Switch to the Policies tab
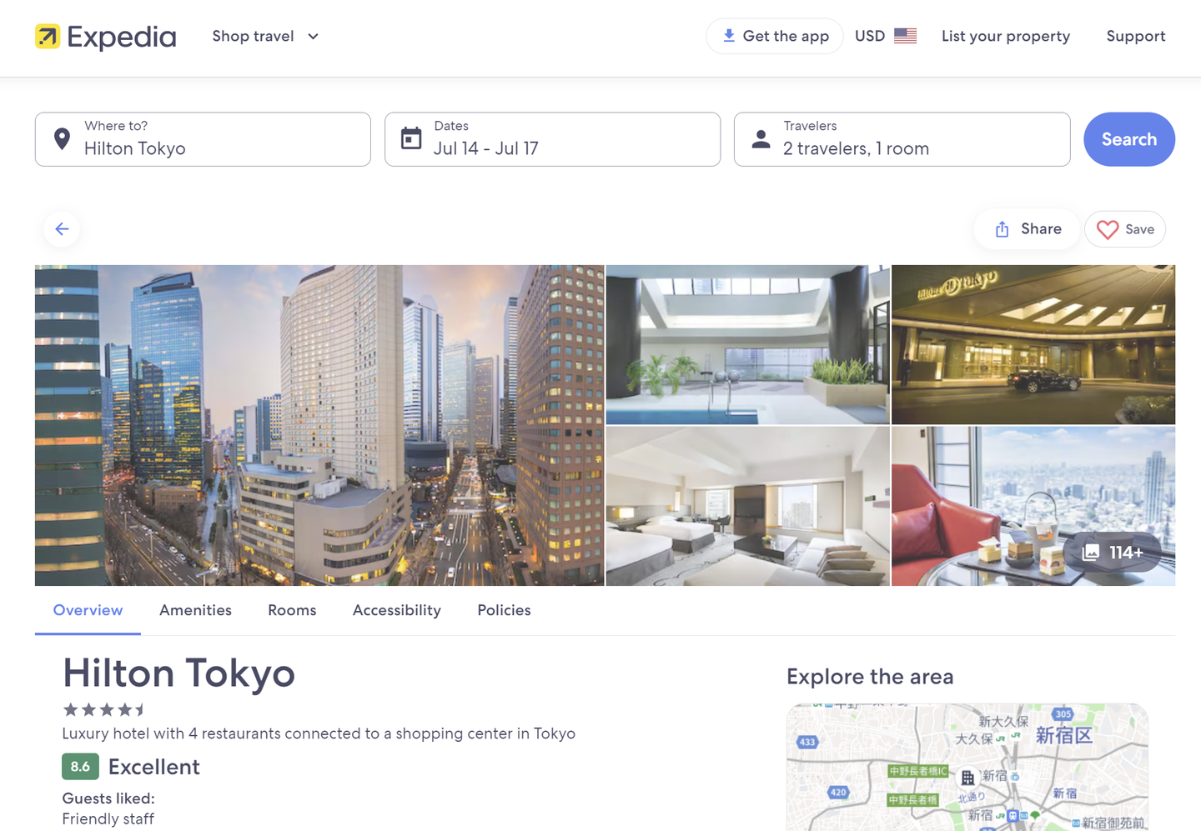 pyautogui.click(x=504, y=610)
